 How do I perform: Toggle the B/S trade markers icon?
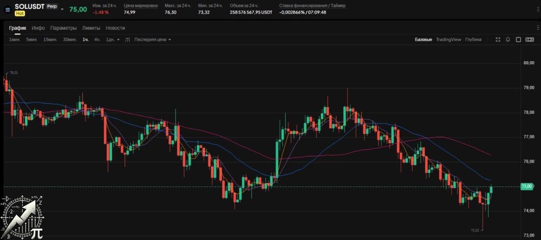coord(530,40)
